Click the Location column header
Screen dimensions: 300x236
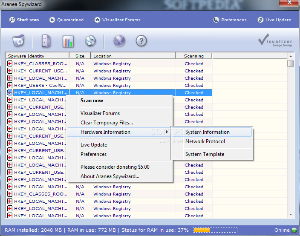133,56
